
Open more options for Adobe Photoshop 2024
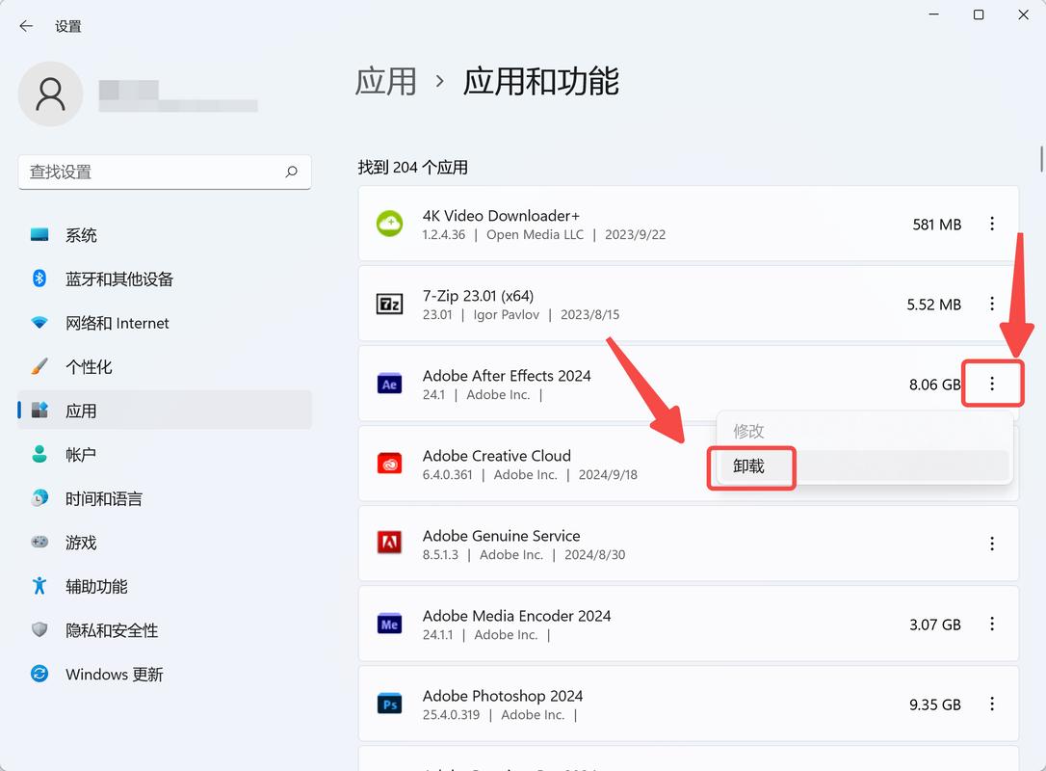click(992, 705)
